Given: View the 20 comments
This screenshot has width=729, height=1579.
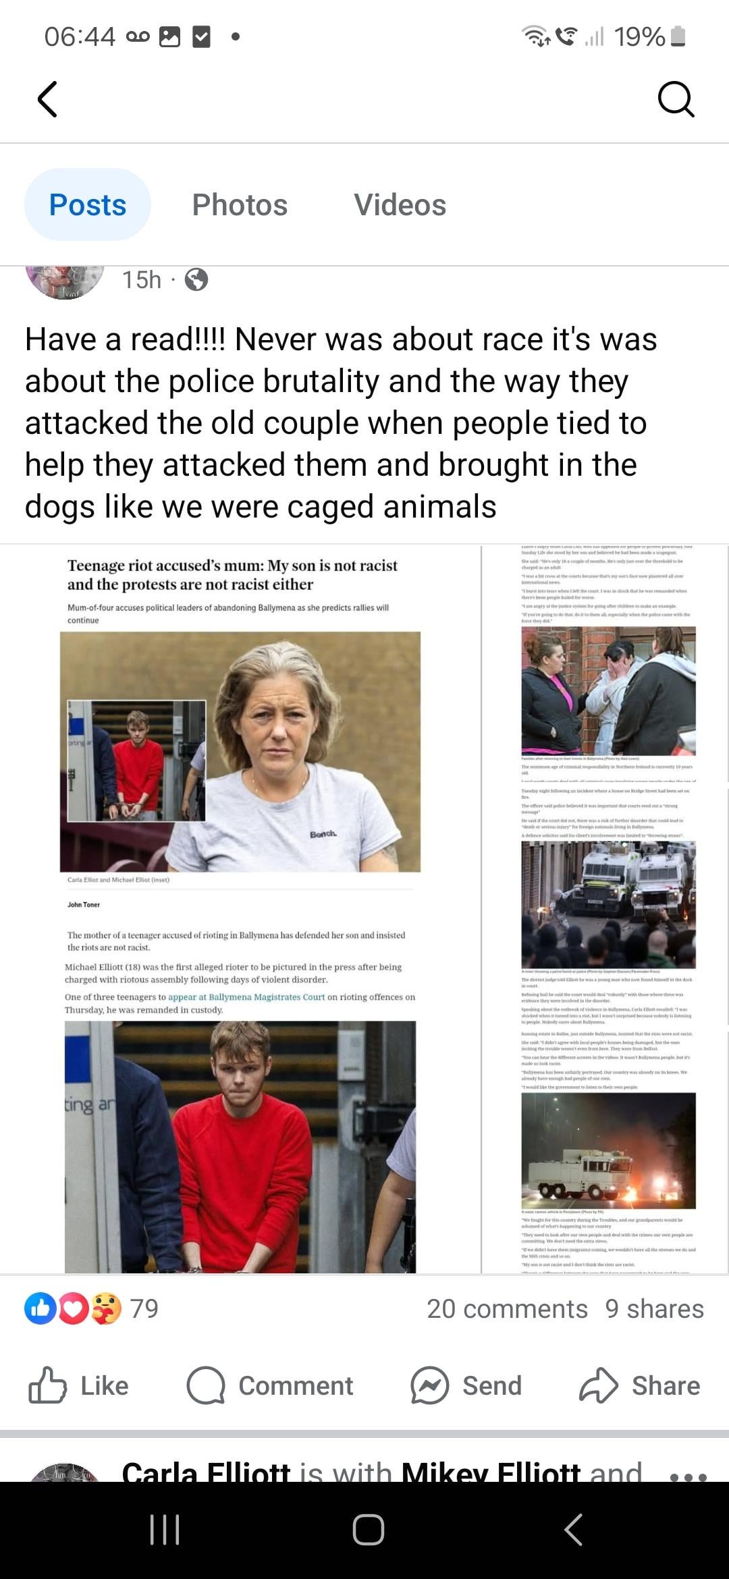Looking at the screenshot, I should tap(507, 1309).
